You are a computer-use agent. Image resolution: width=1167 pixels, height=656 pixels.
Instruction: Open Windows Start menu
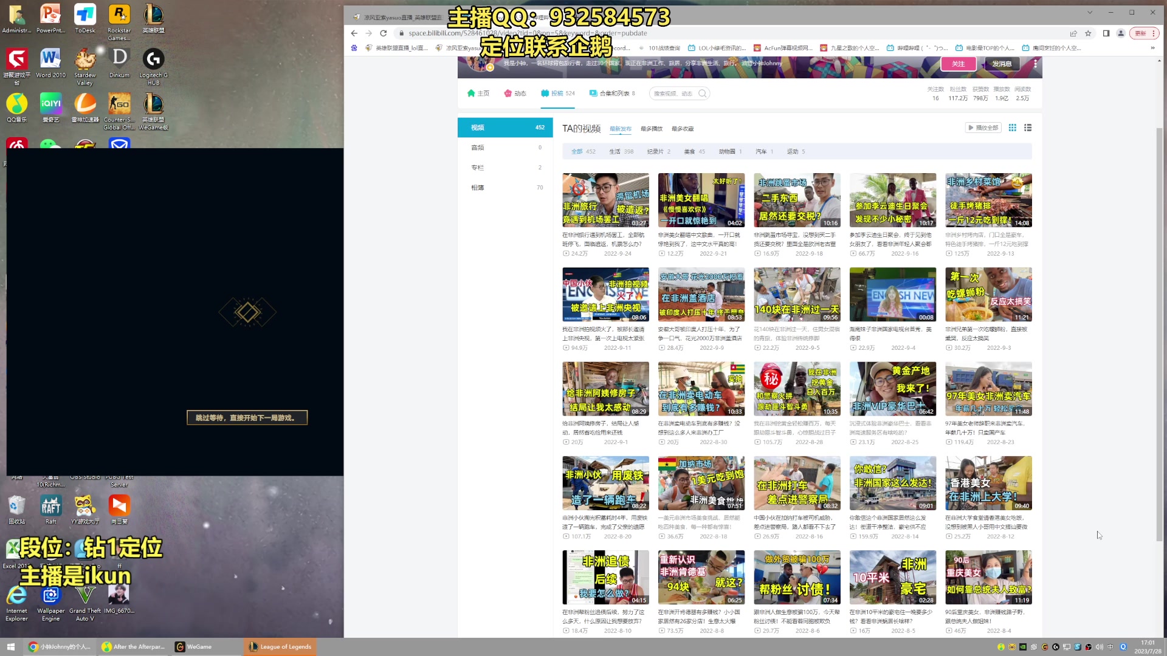(x=10, y=647)
